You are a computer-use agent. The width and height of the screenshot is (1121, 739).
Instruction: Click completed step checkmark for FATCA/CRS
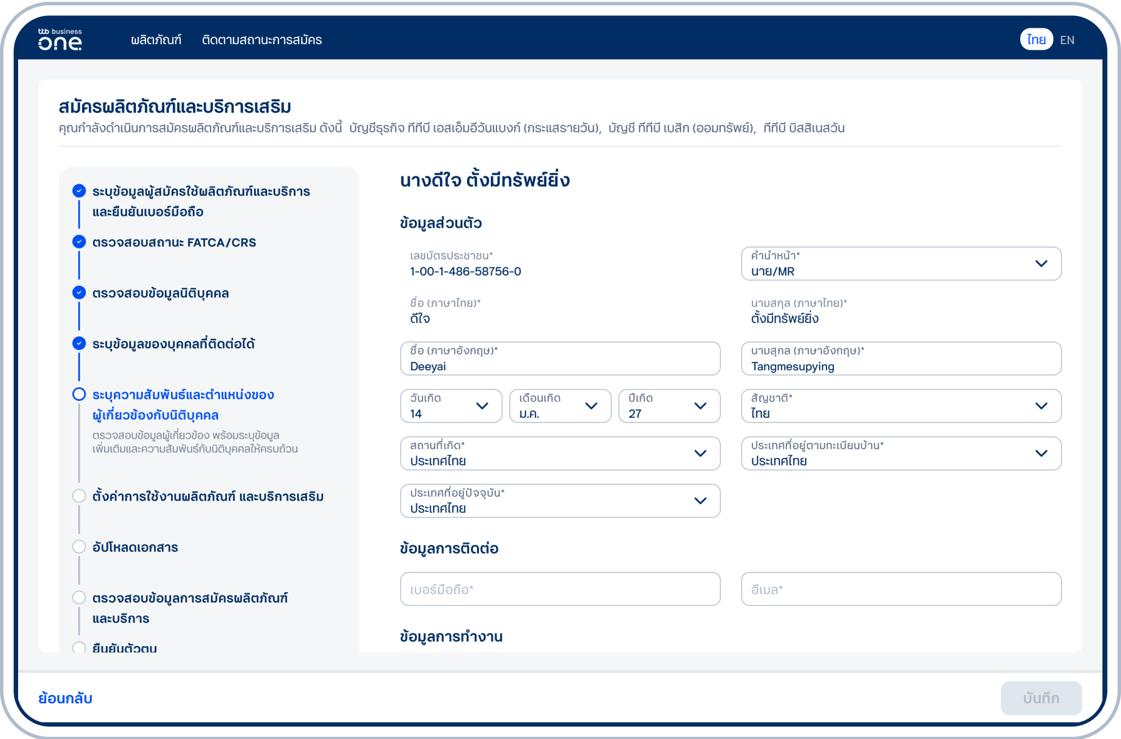coord(79,242)
